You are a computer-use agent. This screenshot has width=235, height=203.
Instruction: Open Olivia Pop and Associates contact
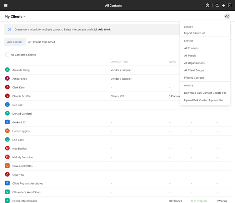[x=27, y=184]
